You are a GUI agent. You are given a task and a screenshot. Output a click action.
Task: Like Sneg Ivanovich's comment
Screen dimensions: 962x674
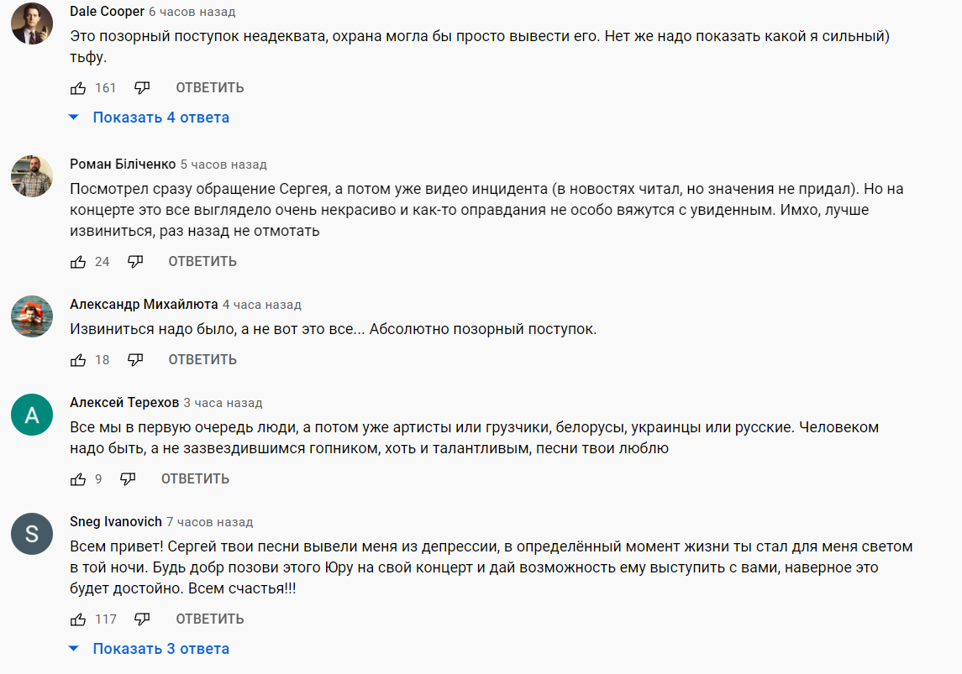click(78, 619)
